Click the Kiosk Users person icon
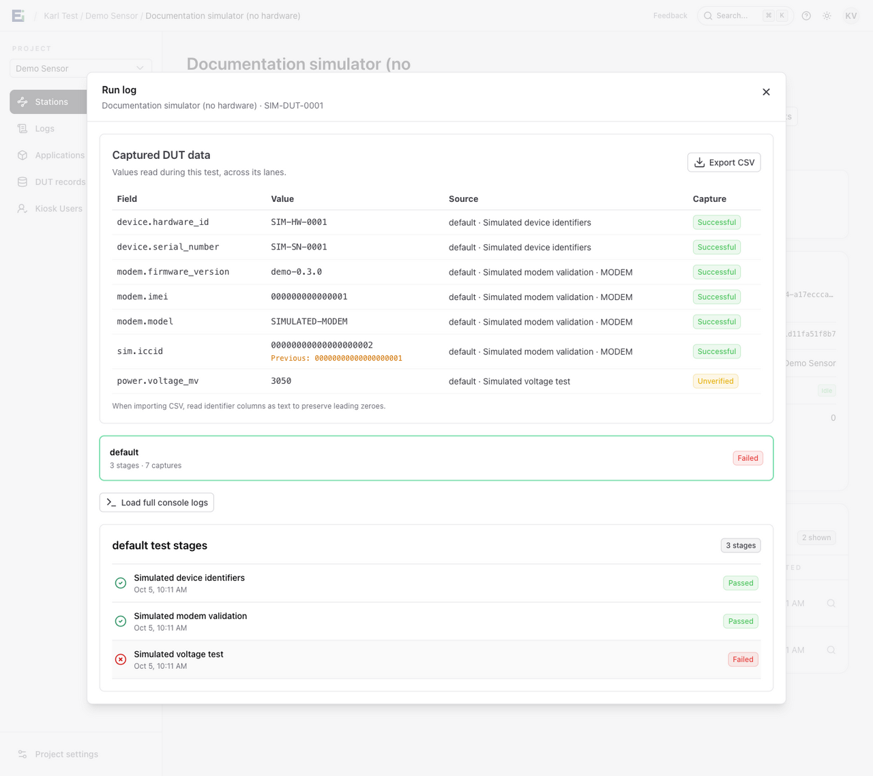The image size is (873, 776). [23, 209]
